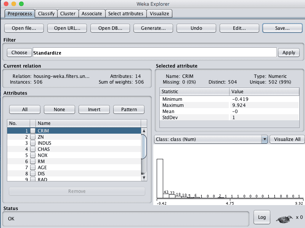Image resolution: width=305 pixels, height=228 pixels.
Task: Click the tallest histogram bar
Action: (x=160, y=178)
